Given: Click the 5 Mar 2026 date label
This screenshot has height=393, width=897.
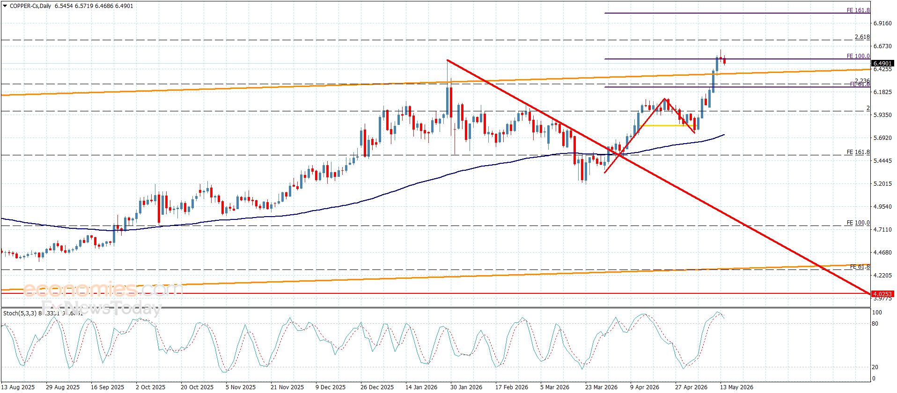Looking at the screenshot, I should [554, 387].
